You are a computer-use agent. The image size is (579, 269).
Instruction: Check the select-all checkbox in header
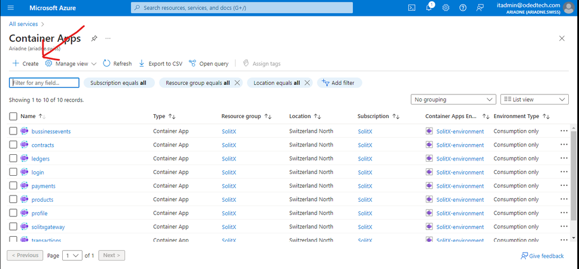point(14,116)
